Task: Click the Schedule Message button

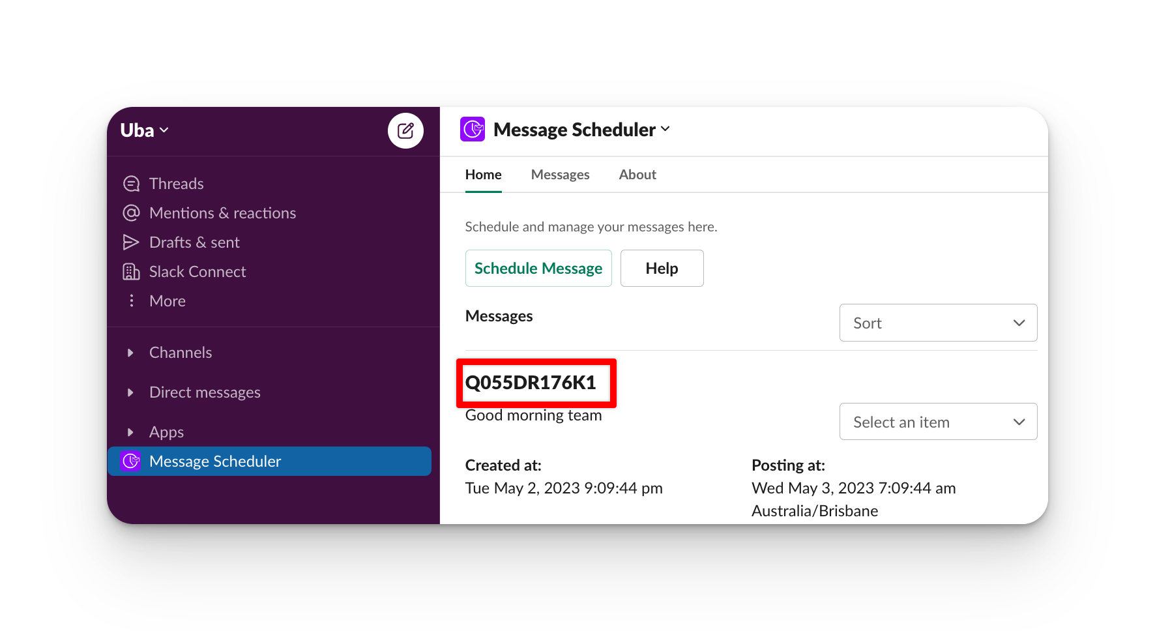Action: point(538,268)
